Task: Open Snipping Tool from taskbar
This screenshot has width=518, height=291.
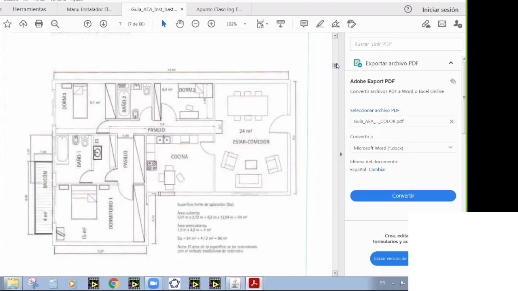Action: click(x=33, y=283)
